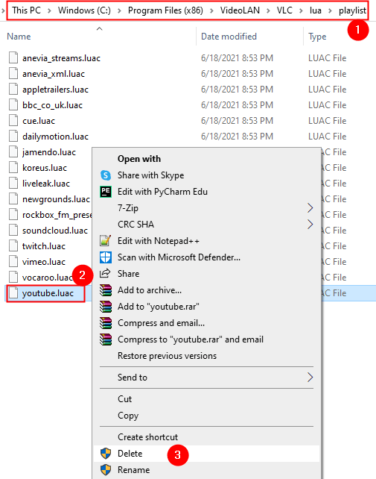Open dropdown chevron after Windows (C:)
The height and width of the screenshot is (479, 376).
click(x=119, y=11)
